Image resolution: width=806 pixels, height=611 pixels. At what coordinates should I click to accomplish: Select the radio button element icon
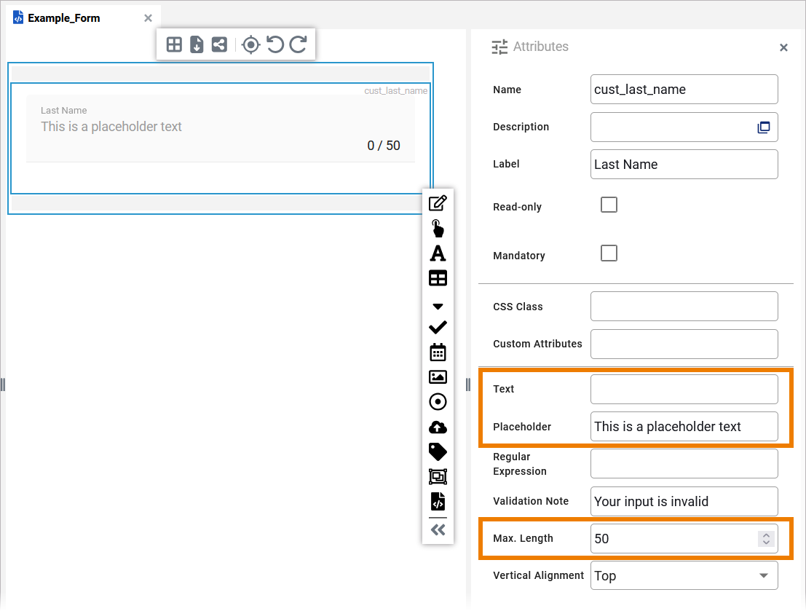click(x=438, y=402)
